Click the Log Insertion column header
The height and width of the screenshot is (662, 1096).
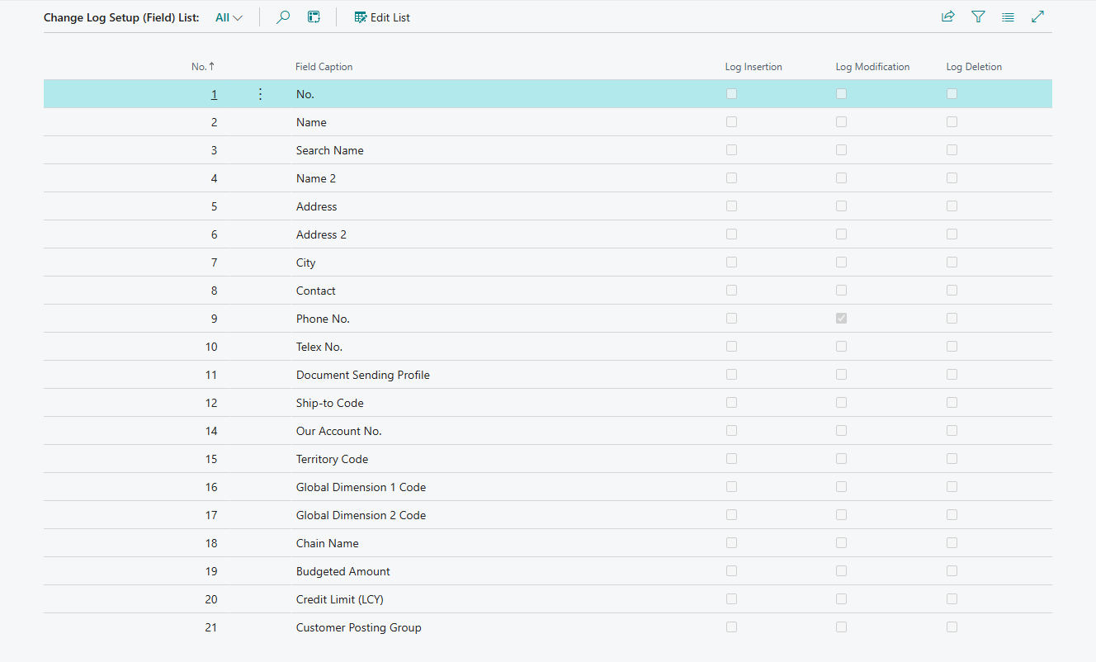pos(753,67)
